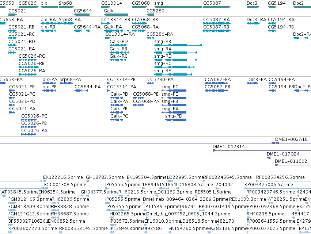Image resolution: width=311 pixels, height=234 pixels.
Task: Select the CG5087-PA protein label
Action: (218, 80)
